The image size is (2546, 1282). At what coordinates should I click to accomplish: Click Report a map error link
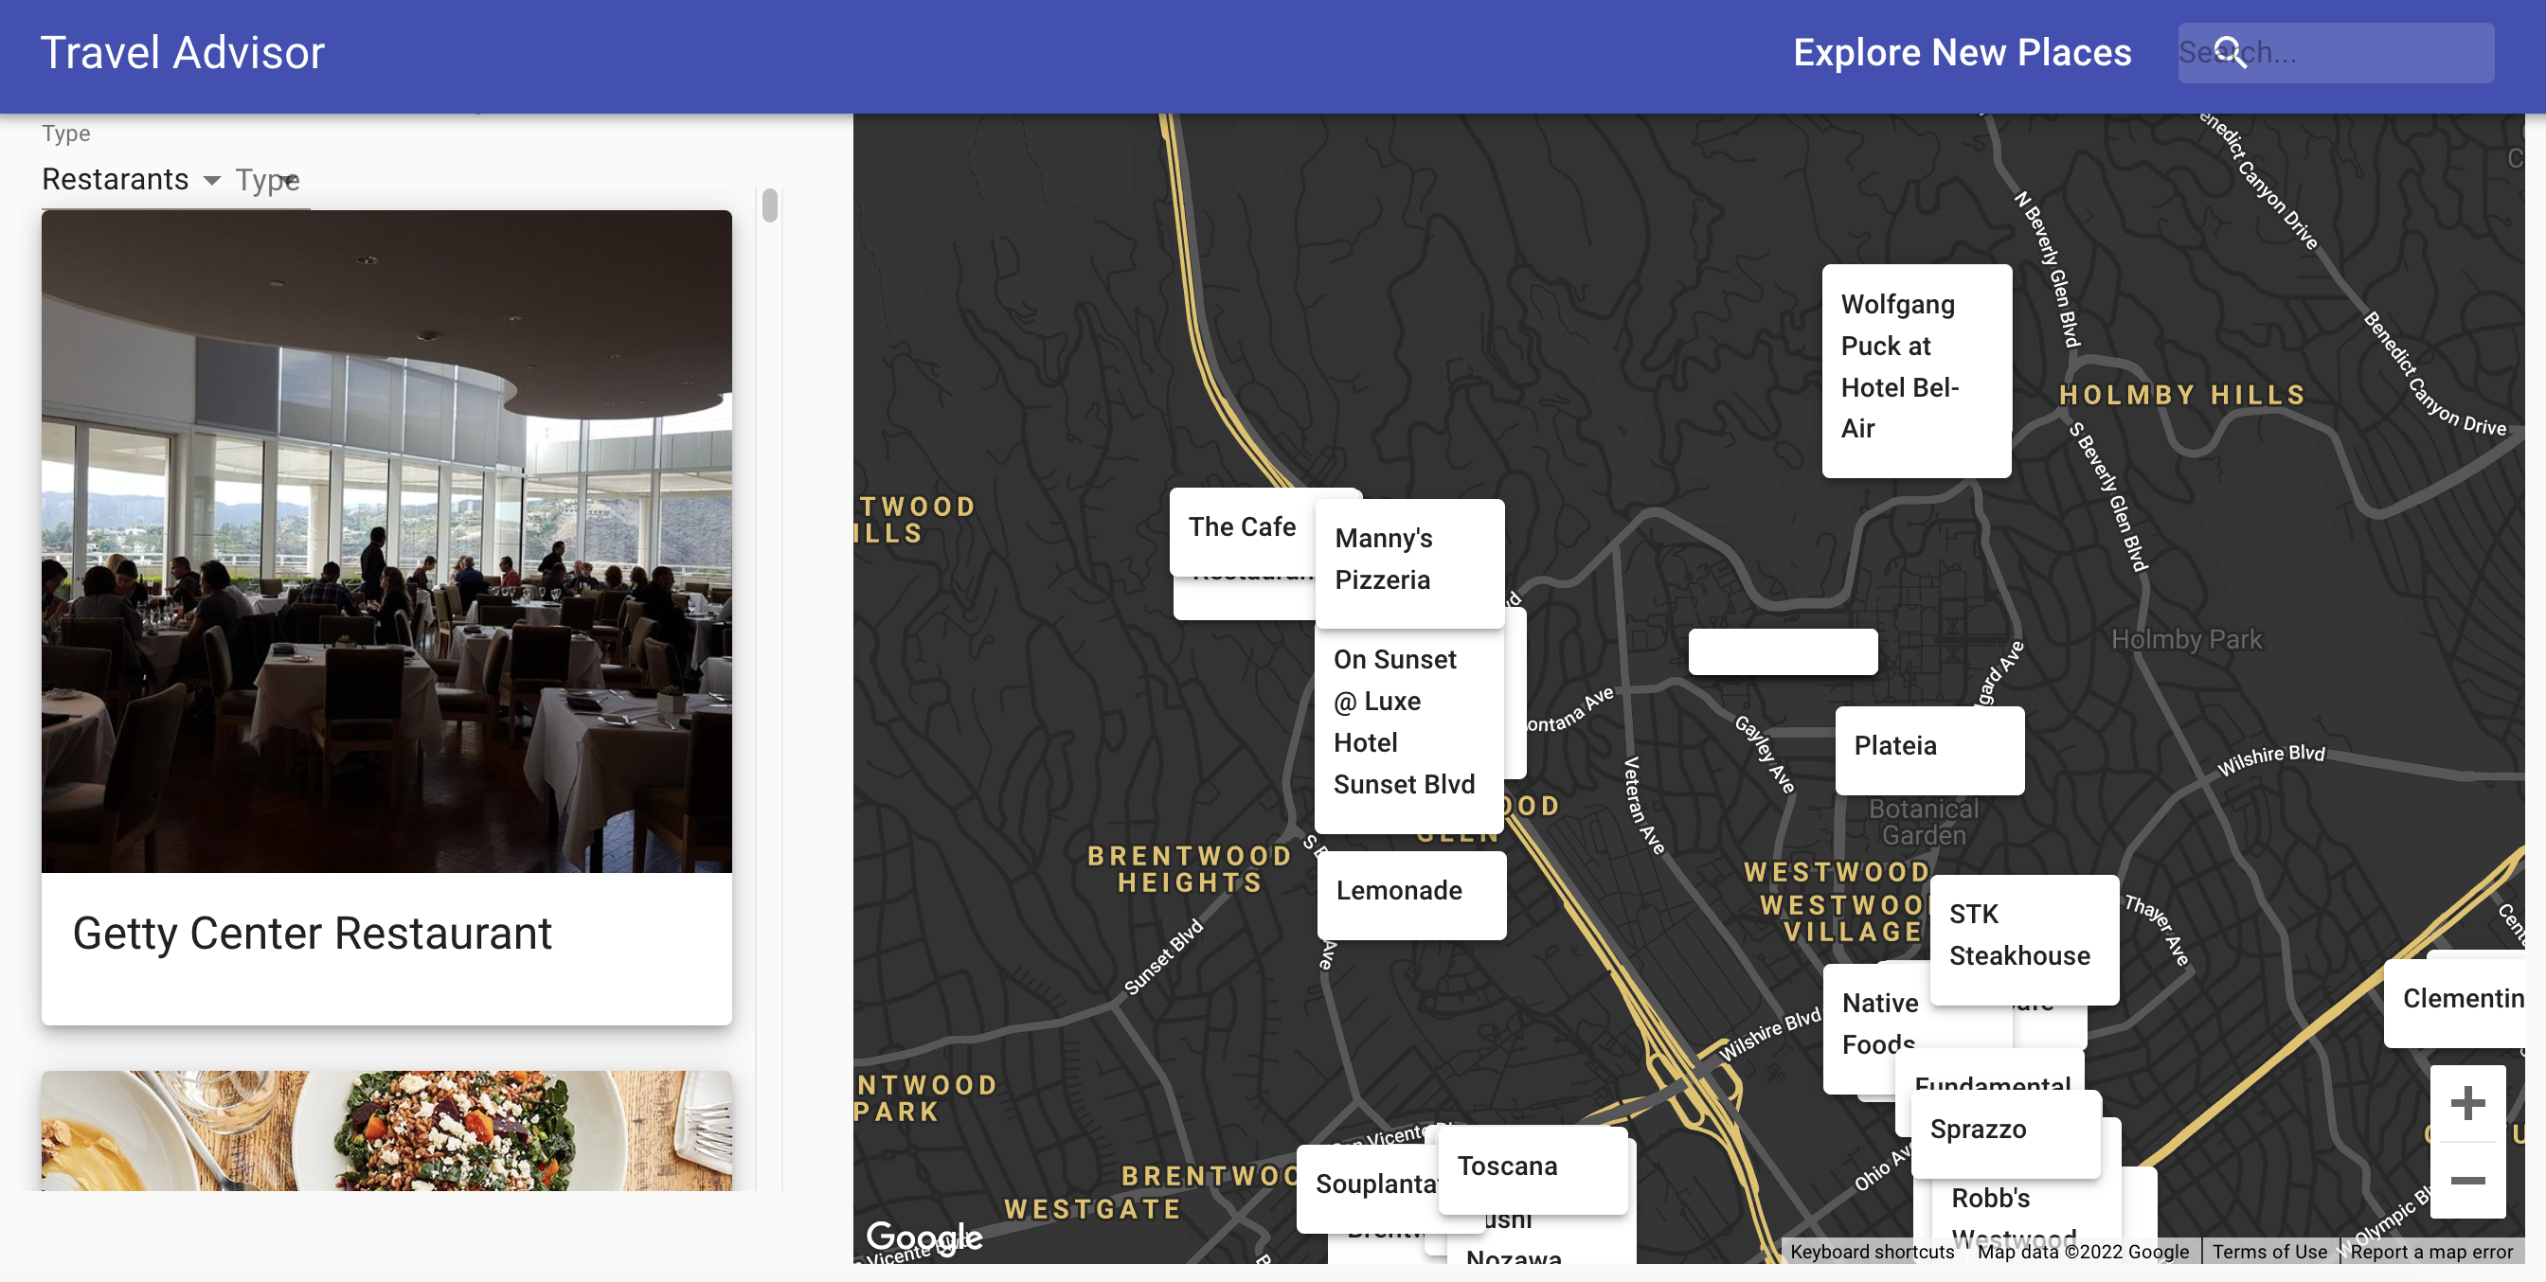(2430, 1252)
